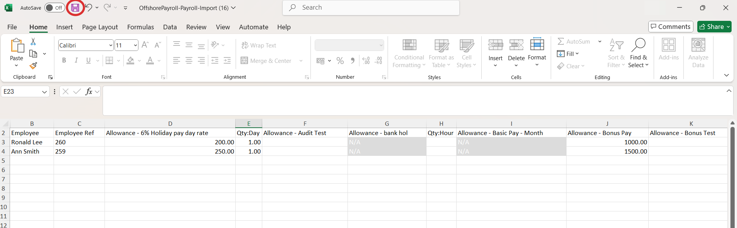737x228 pixels.
Task: Apply Accounting Number Format icon
Action: coord(320,61)
